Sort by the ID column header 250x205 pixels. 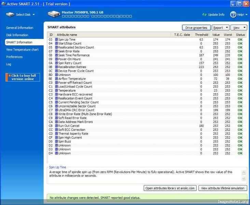click(51, 35)
